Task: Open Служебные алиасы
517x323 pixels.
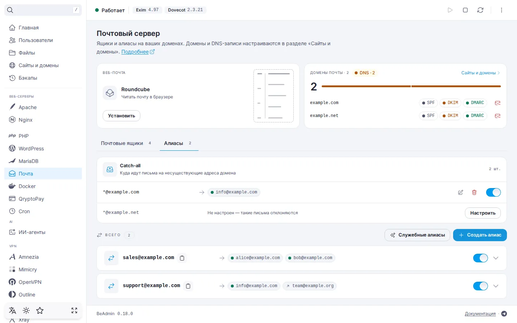Action: coord(417,235)
